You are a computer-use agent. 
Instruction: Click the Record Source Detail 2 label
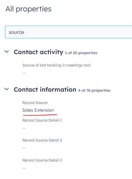click(42, 140)
